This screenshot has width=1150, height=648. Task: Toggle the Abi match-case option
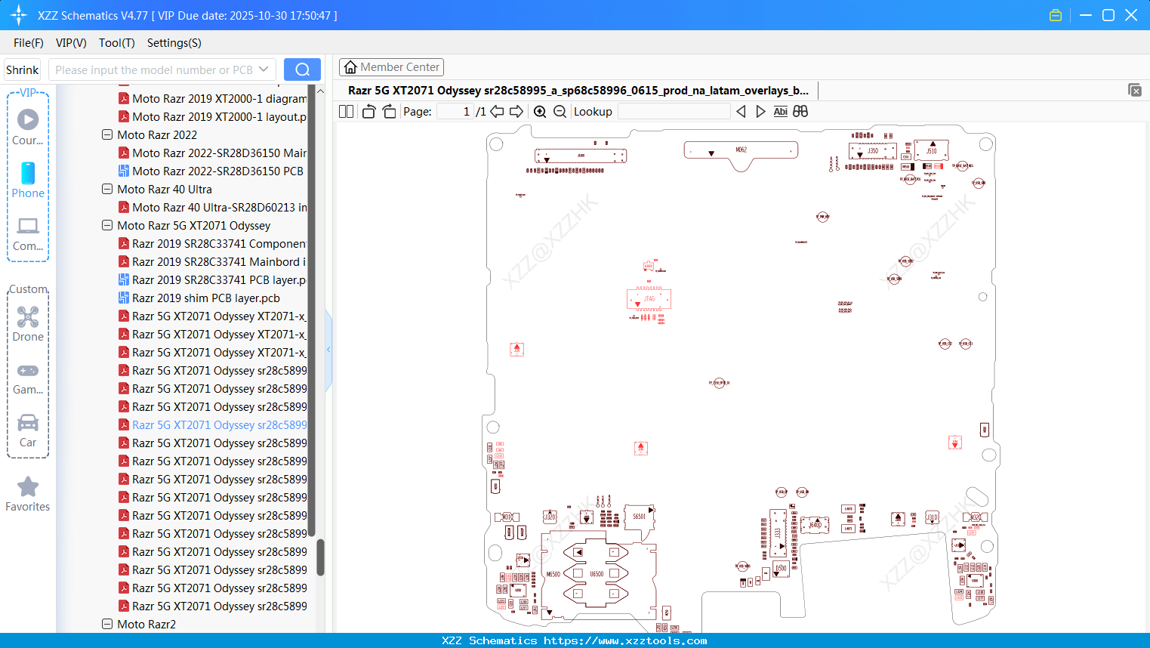[x=781, y=111]
